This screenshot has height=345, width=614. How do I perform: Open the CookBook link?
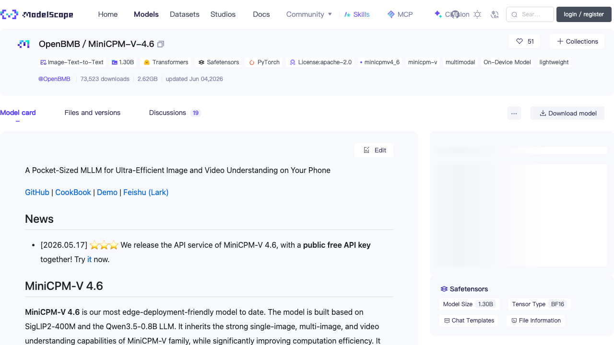[x=73, y=192]
